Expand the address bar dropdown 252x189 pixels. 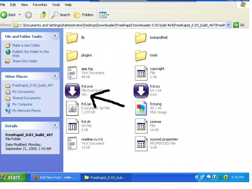pos(228,25)
